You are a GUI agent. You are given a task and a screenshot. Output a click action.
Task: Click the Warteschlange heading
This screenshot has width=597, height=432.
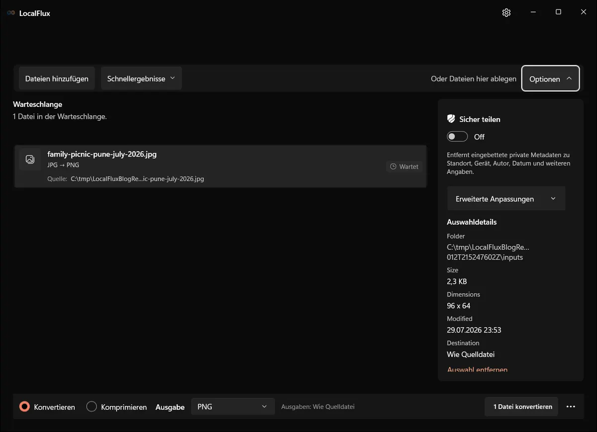tap(37, 104)
